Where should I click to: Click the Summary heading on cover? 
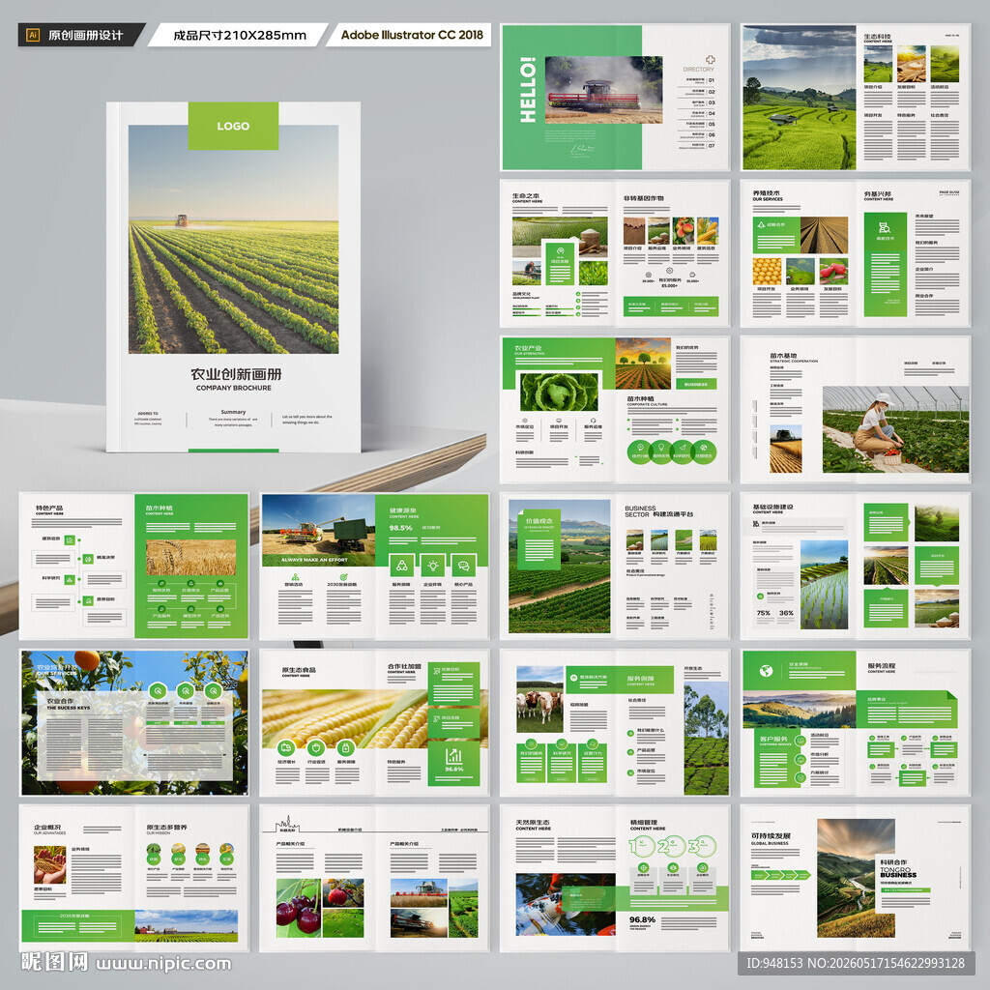233,412
